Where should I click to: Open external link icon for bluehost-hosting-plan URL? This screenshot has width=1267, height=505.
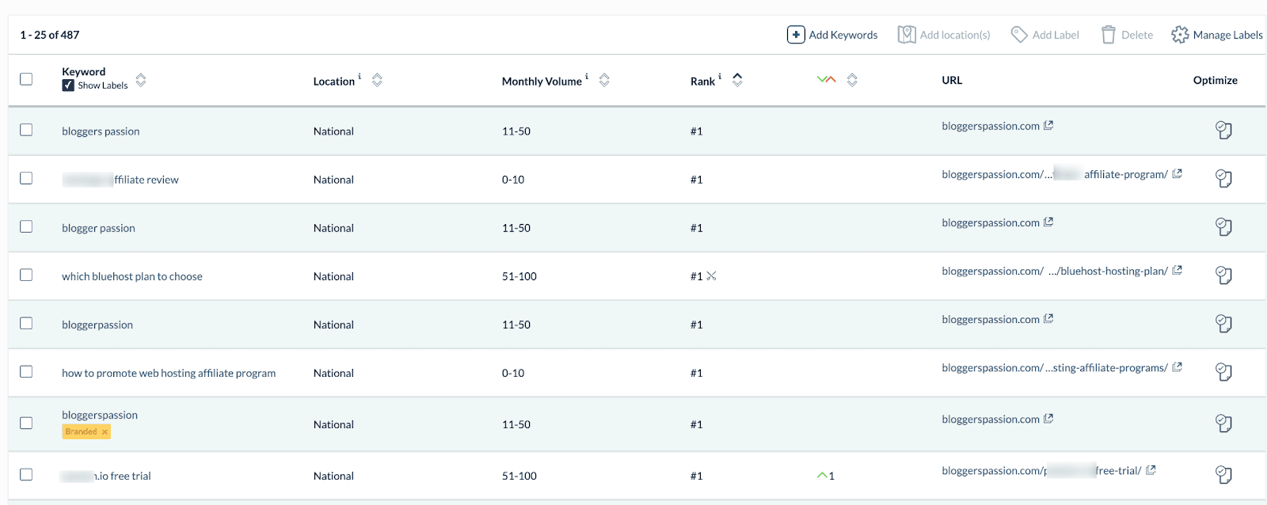[1177, 270]
